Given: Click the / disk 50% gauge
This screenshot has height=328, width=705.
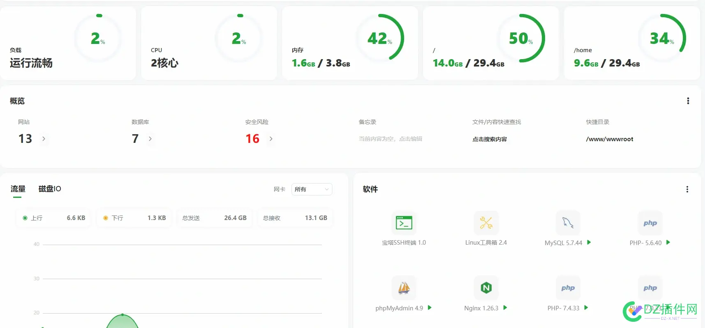Looking at the screenshot, I should 521,38.
